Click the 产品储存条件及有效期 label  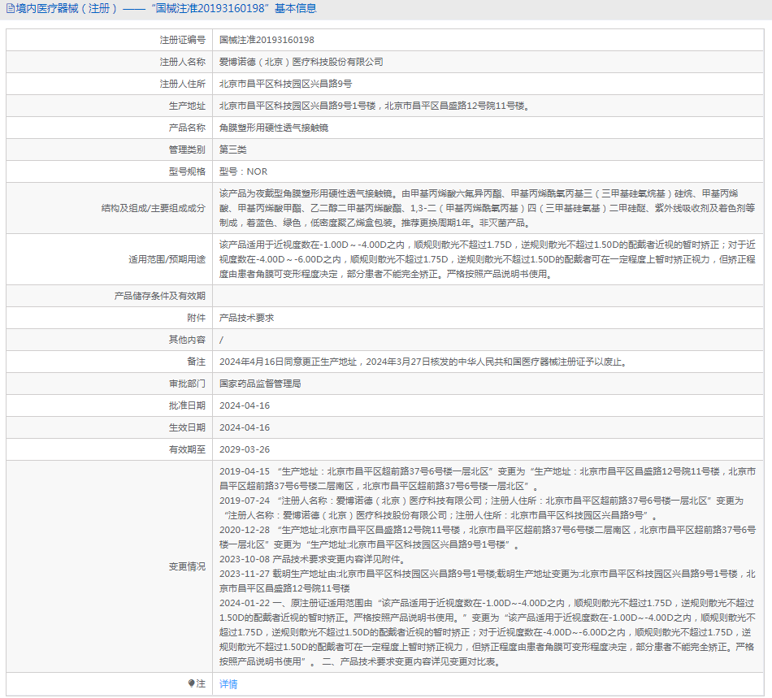(x=160, y=296)
